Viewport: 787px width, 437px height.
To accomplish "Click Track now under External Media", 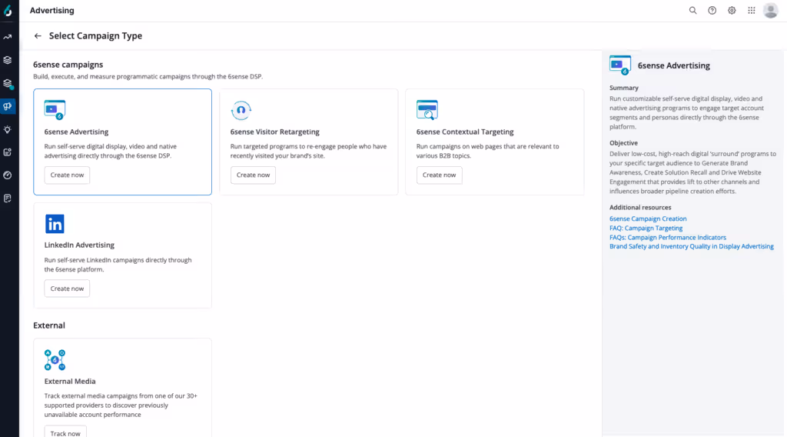I will 65,432.
